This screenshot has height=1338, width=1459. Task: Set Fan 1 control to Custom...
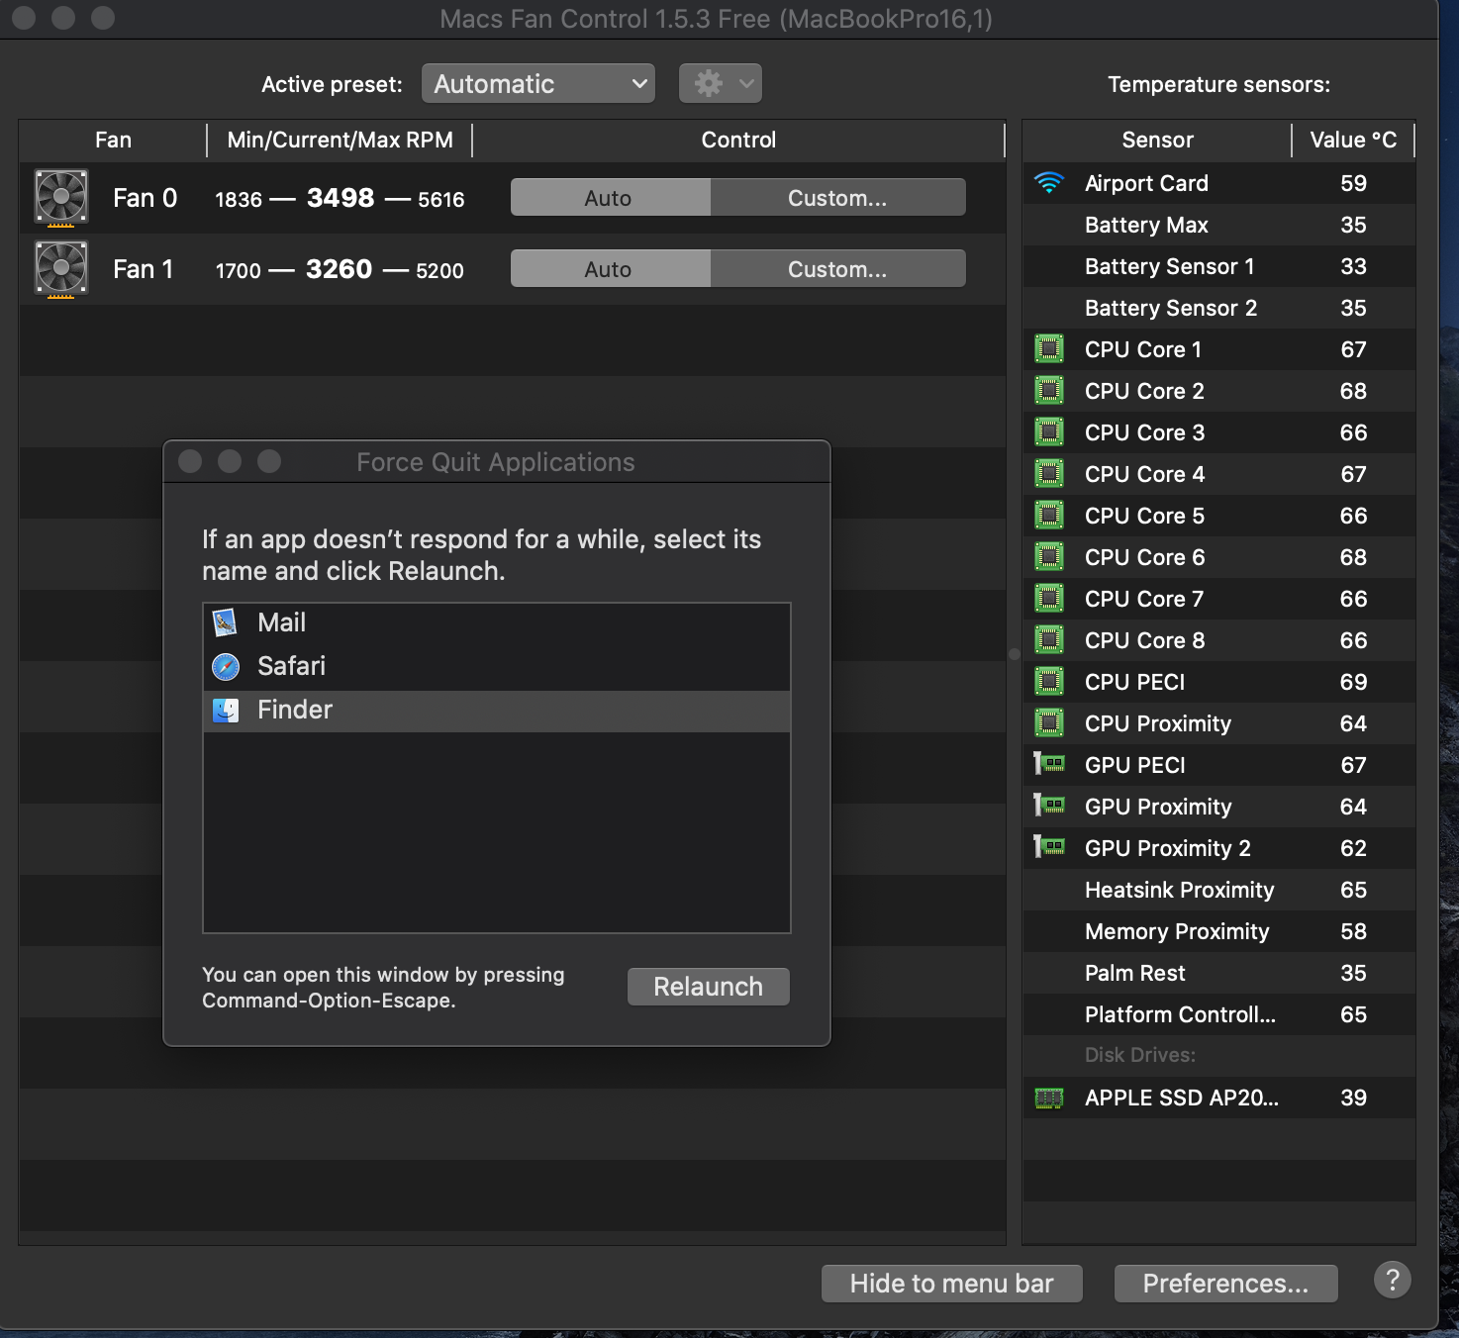pyautogui.click(x=837, y=269)
